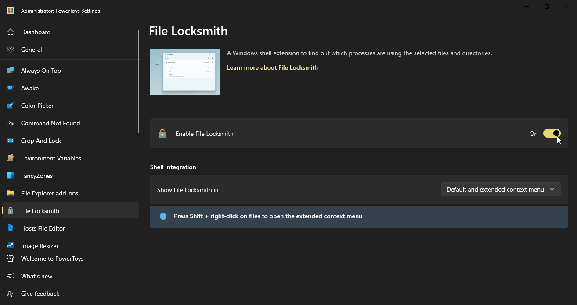The width and height of the screenshot is (577, 305).
Task: Turn off the Enable File Locksmith toggle
Action: 552,134
